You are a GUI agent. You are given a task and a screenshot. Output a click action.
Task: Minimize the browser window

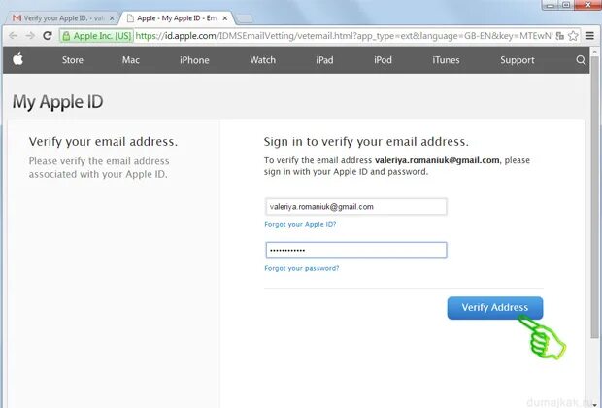[x=551, y=5]
